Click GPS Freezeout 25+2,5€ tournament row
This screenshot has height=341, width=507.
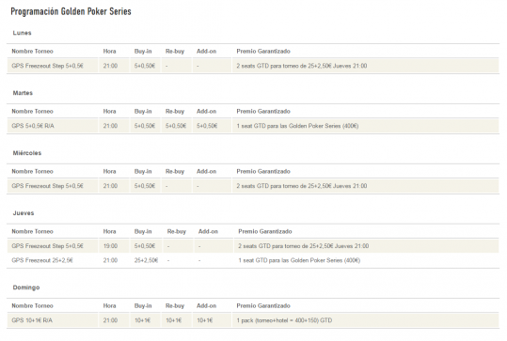point(253,260)
